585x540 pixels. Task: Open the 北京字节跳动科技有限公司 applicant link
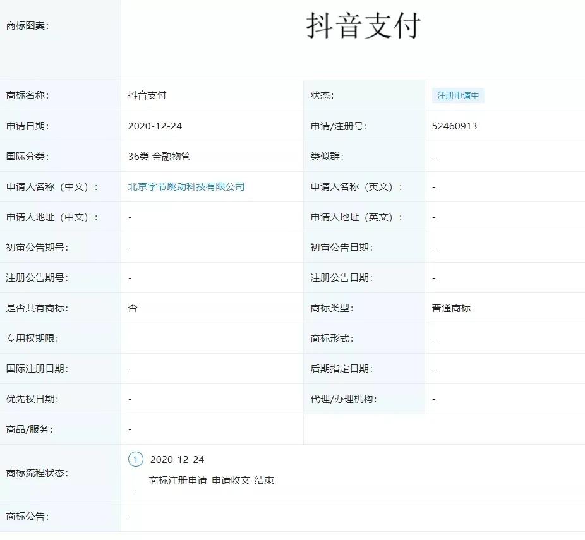[x=186, y=187]
